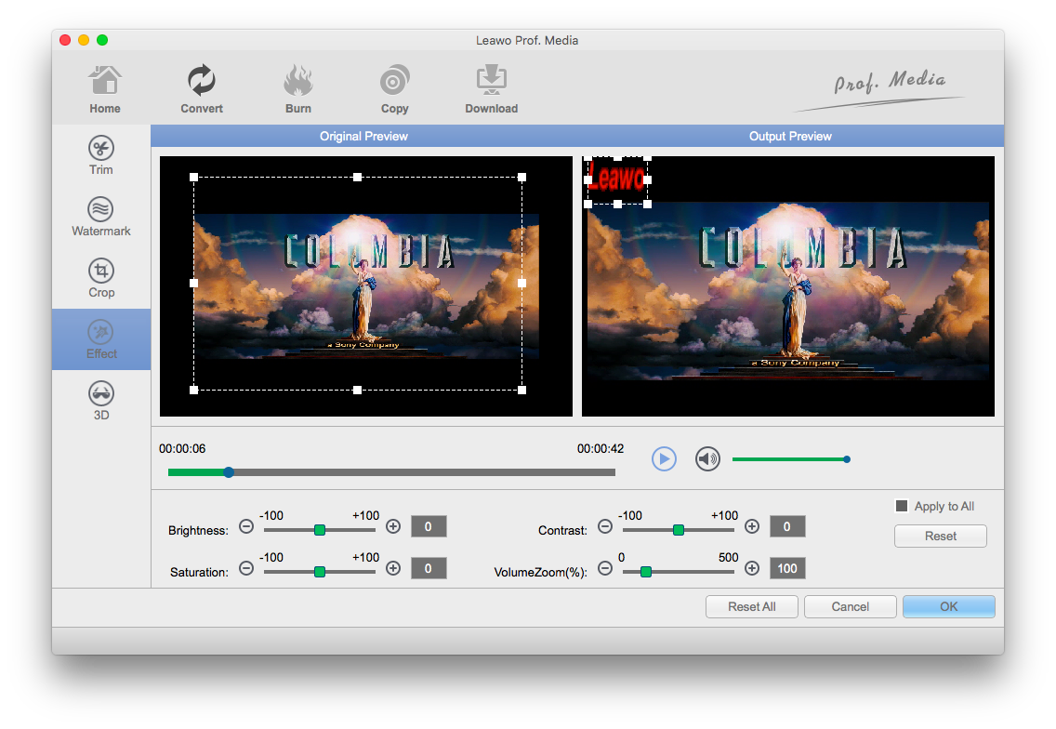Choose the Crop tool
The width and height of the screenshot is (1056, 729).
(101, 278)
